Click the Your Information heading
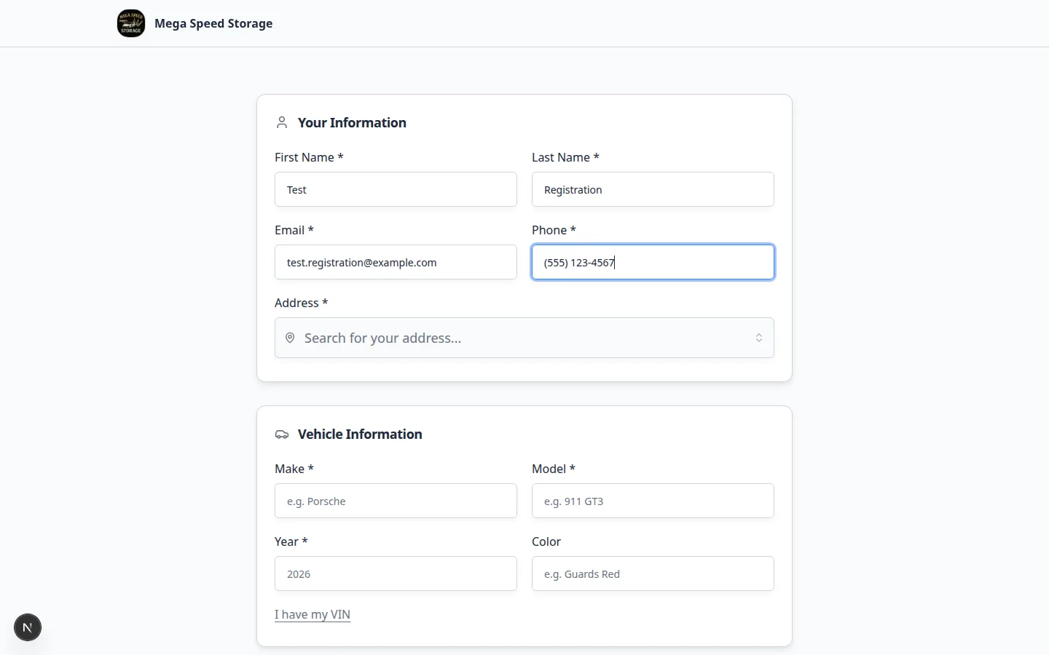Screen dimensions: 1049x655 (352, 122)
